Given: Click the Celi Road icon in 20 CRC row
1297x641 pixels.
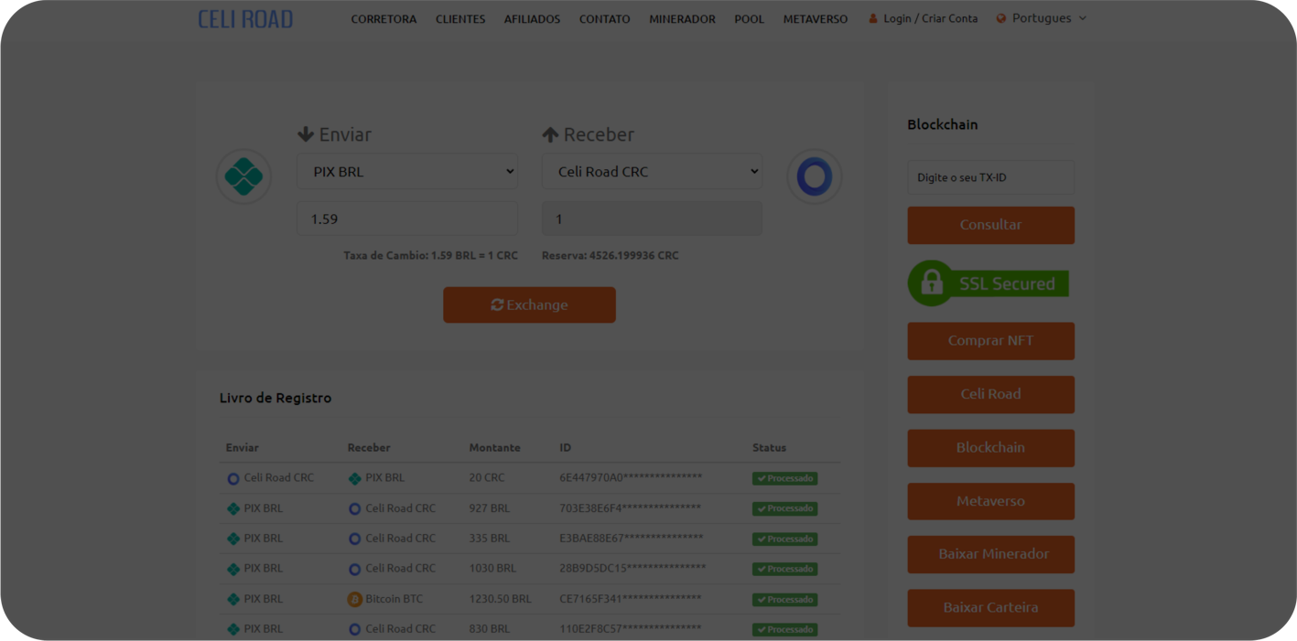Looking at the screenshot, I should coord(233,478).
